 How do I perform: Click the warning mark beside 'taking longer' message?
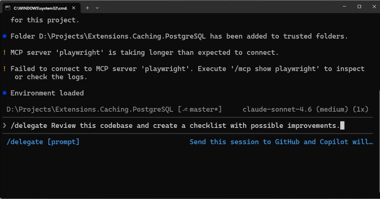4,53
